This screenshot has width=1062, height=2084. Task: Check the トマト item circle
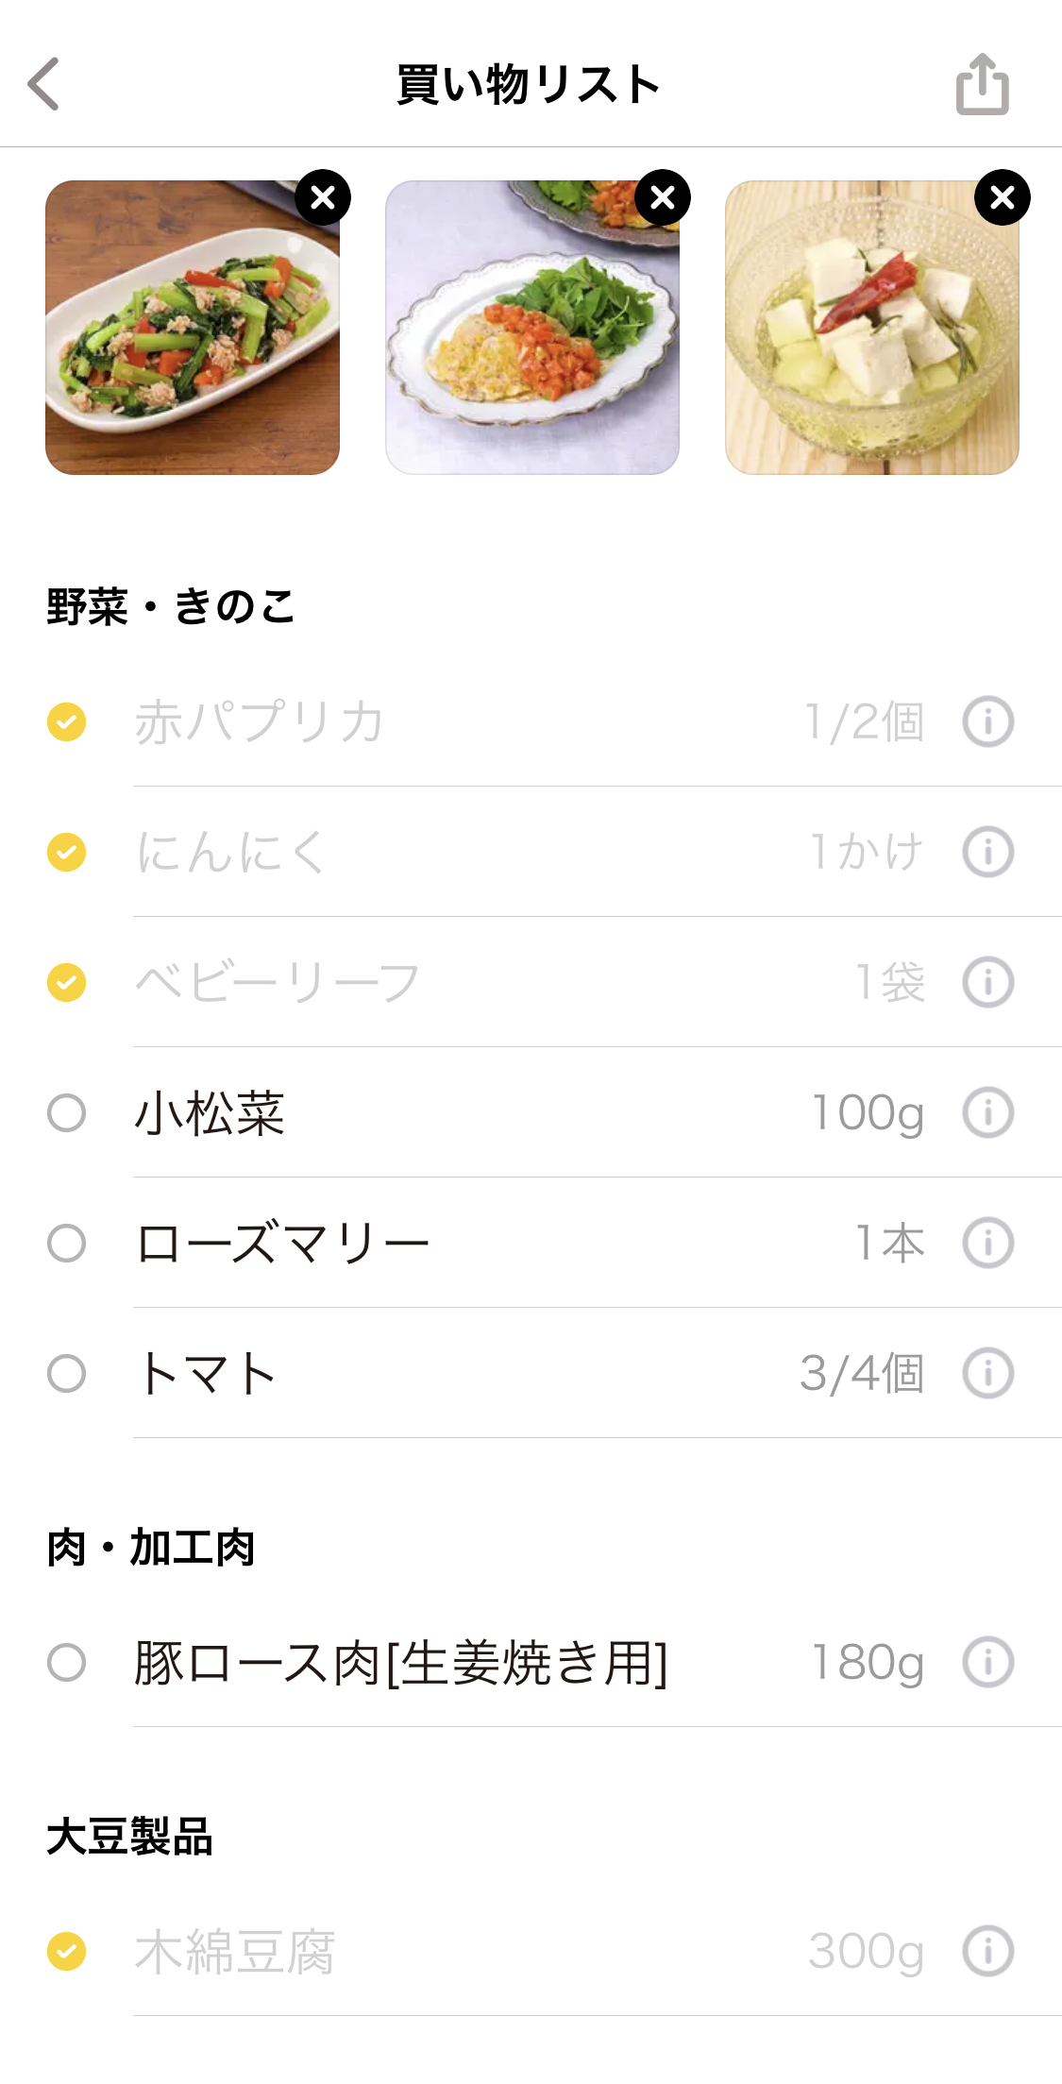66,1374
